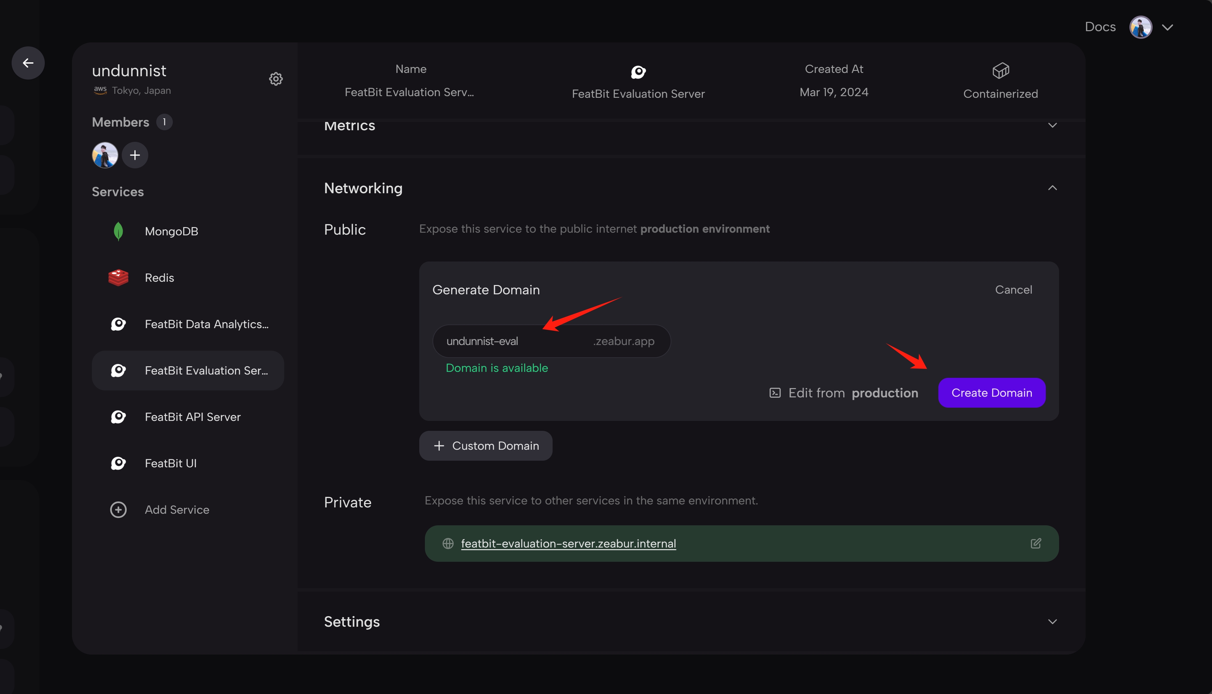Click the Containerized cube icon
This screenshot has height=694, width=1212.
(1001, 71)
